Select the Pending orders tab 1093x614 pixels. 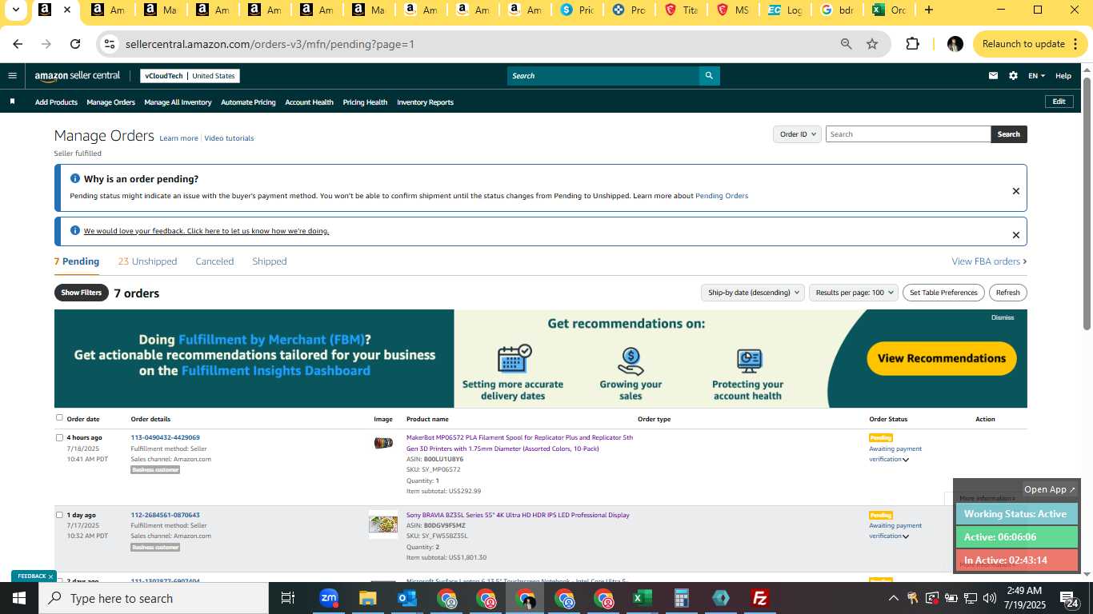coord(77,261)
